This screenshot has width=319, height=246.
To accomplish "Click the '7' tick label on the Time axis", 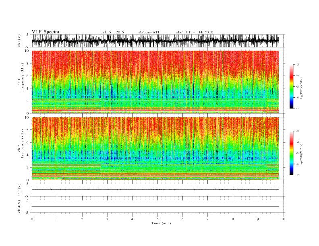I will (x=208, y=219).
